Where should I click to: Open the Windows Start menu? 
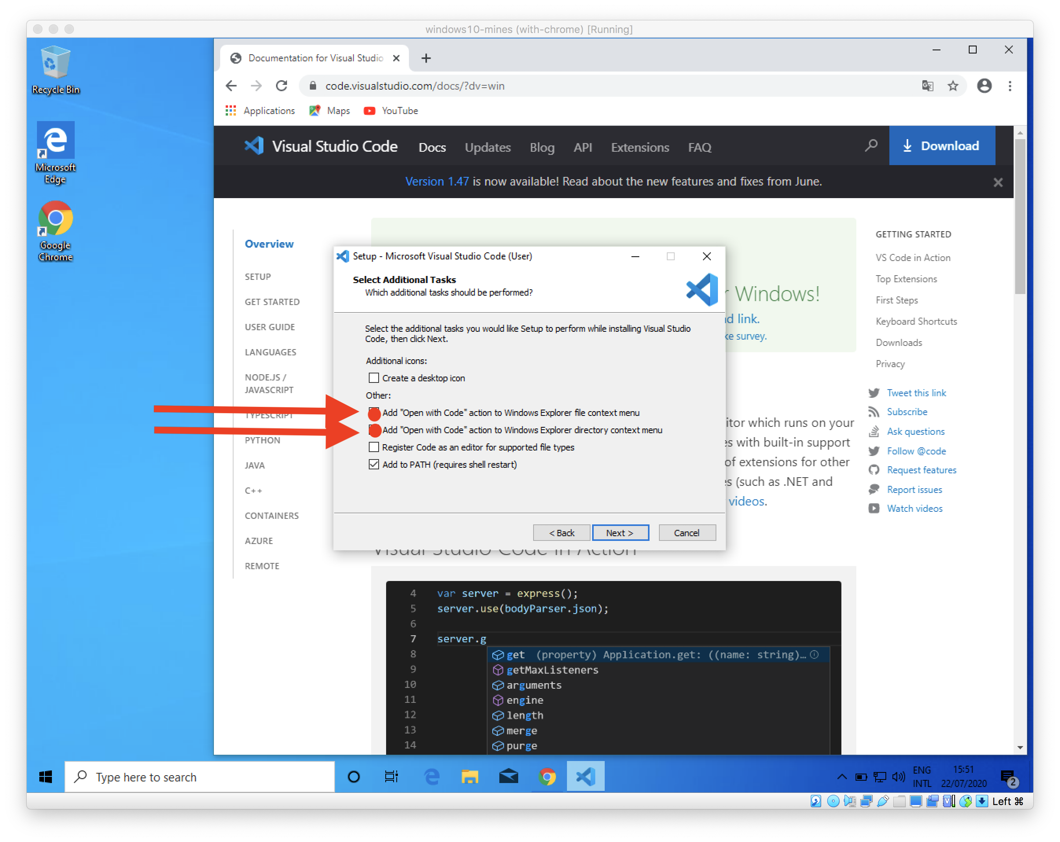[46, 777]
